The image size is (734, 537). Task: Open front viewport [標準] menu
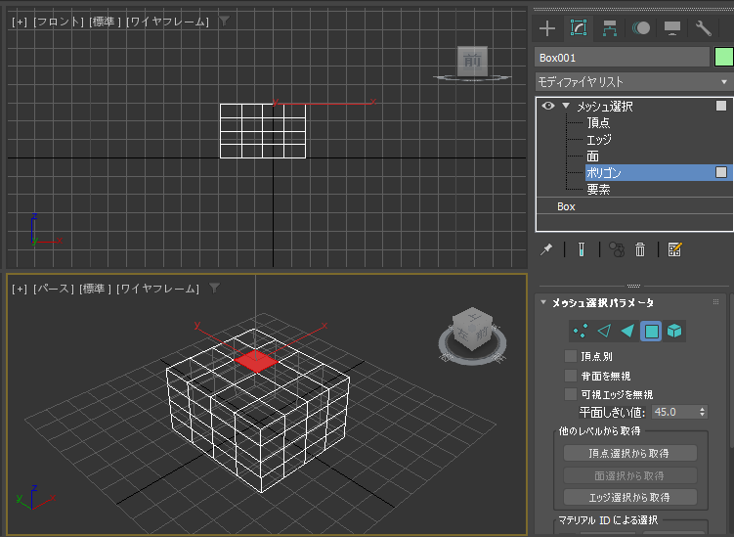[106, 22]
